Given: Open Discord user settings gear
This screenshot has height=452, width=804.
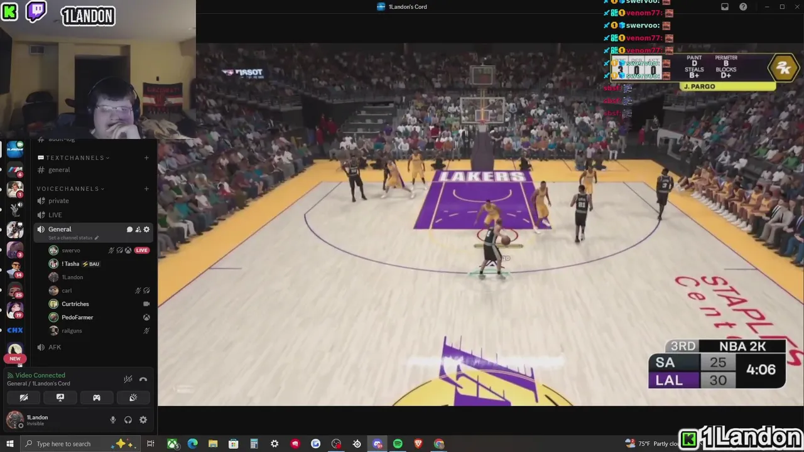Looking at the screenshot, I should pyautogui.click(x=143, y=420).
